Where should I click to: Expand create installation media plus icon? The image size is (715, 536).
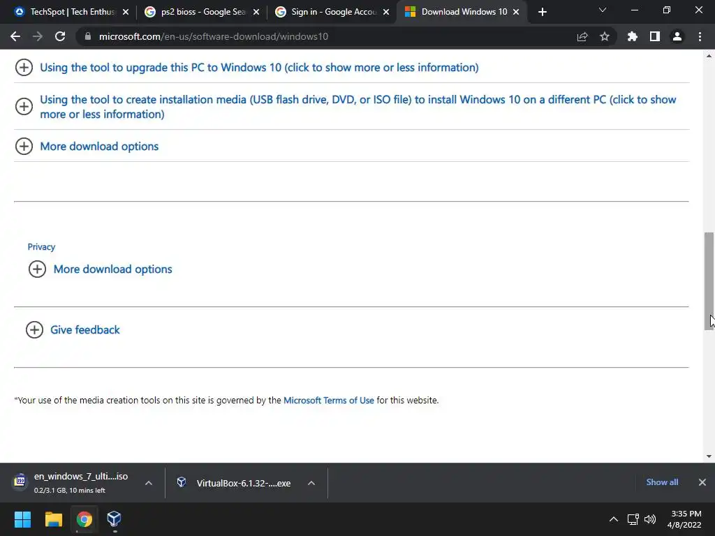pos(24,107)
